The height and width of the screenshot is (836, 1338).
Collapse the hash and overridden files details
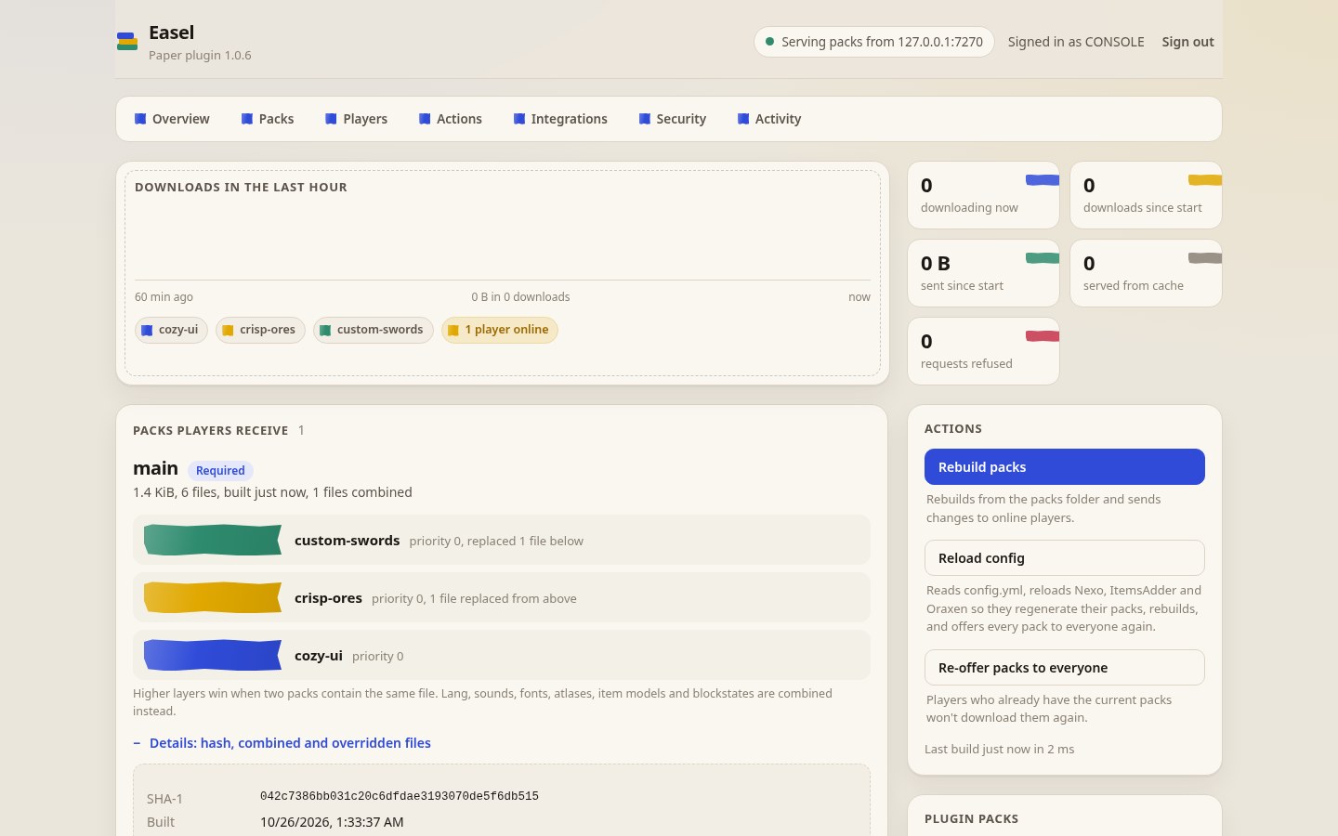[282, 743]
